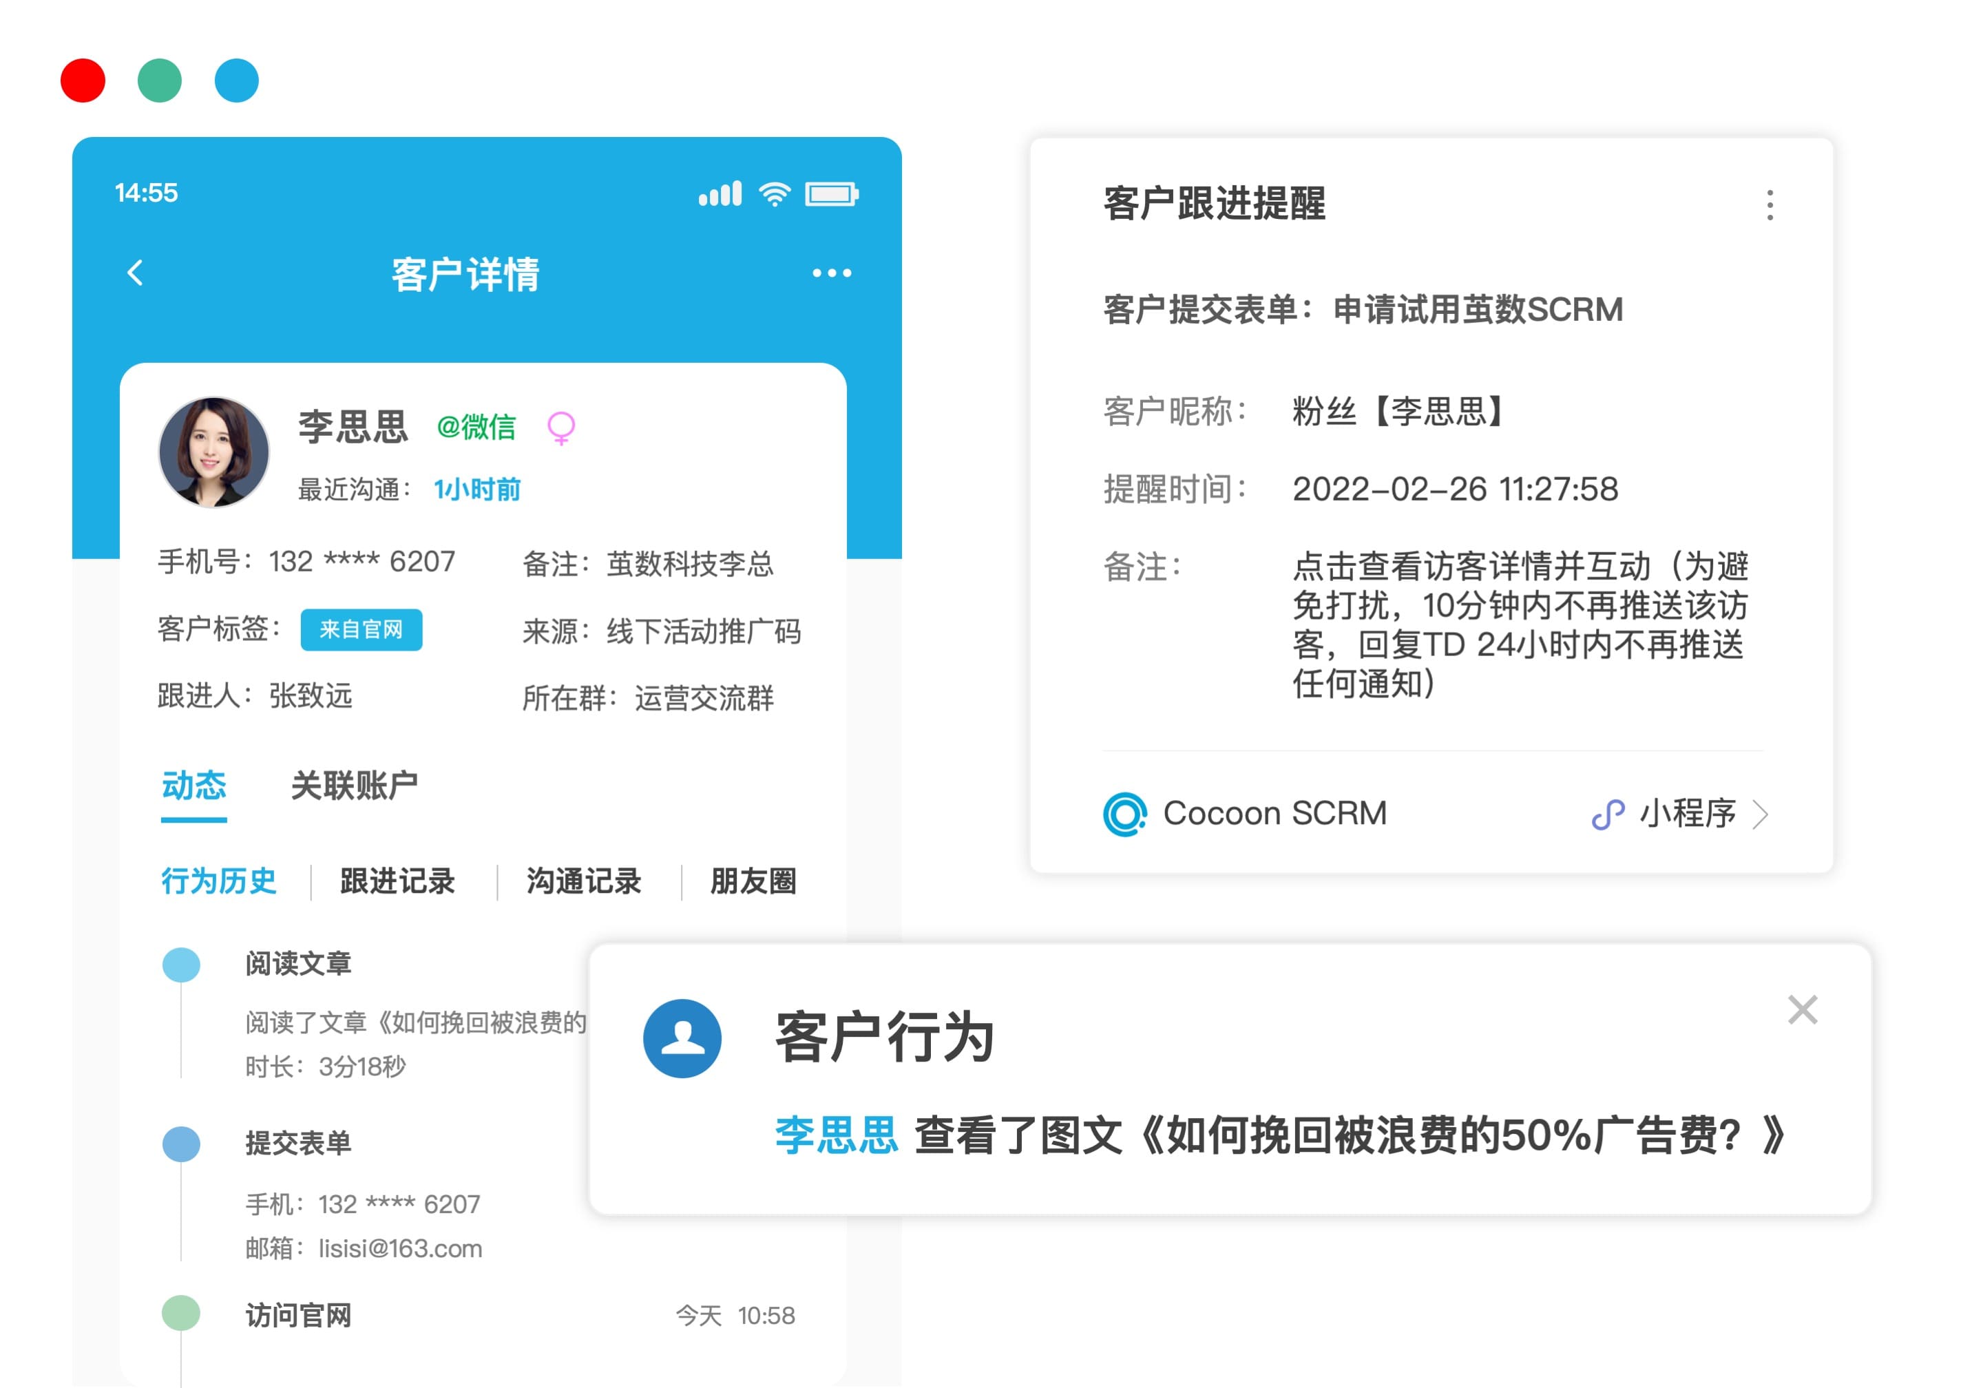This screenshot has width=1983, height=1388.
Task: Click the source 线下活动推广码
Action: (704, 631)
